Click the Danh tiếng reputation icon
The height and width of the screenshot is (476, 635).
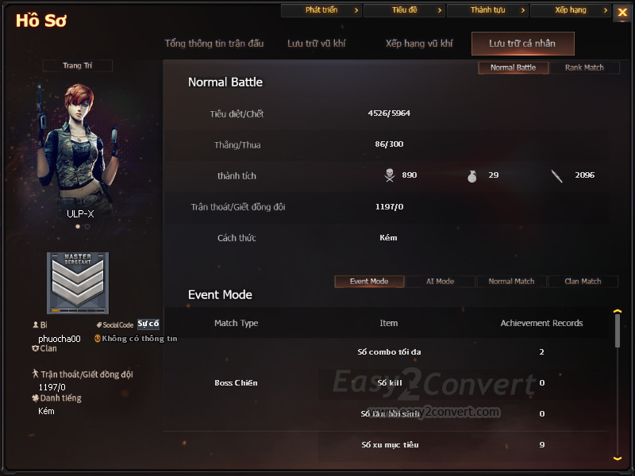pos(35,398)
